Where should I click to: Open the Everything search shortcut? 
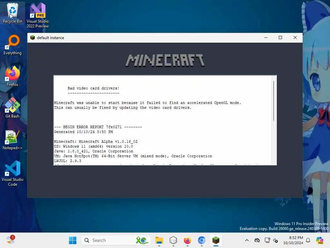[x=13, y=45]
